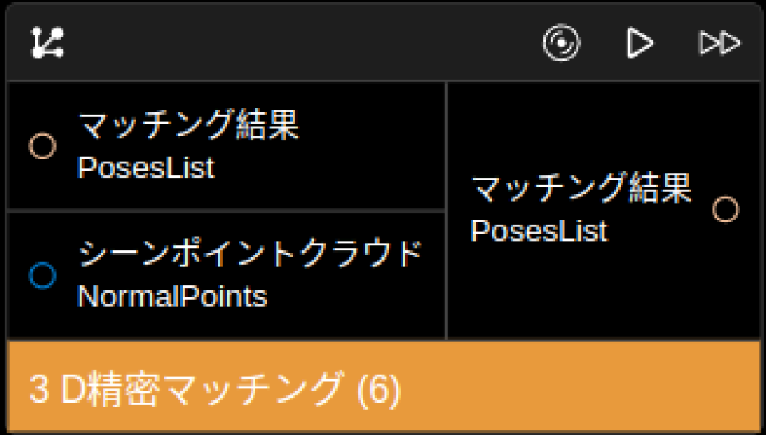Click the PosesList type text under left input
Viewport: 766px width, 436px height.
(x=146, y=168)
